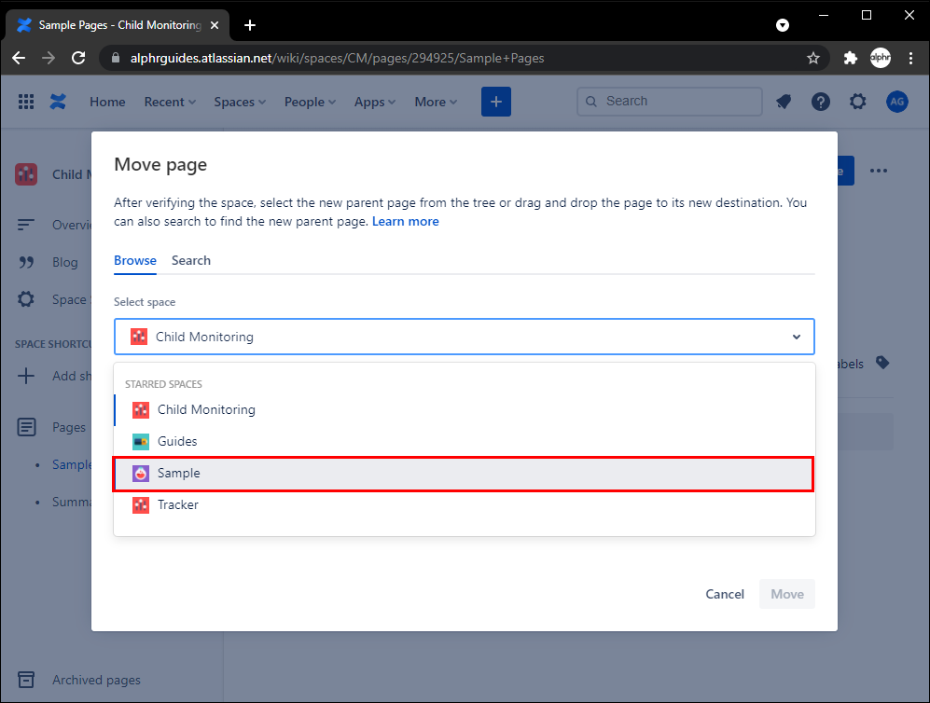Image resolution: width=930 pixels, height=703 pixels.
Task: Expand the Apps menu
Action: click(375, 102)
